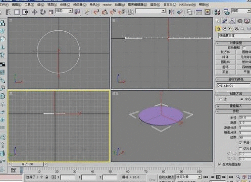Open the 创建 menu
The image size is (251, 182).
coord(65,5)
